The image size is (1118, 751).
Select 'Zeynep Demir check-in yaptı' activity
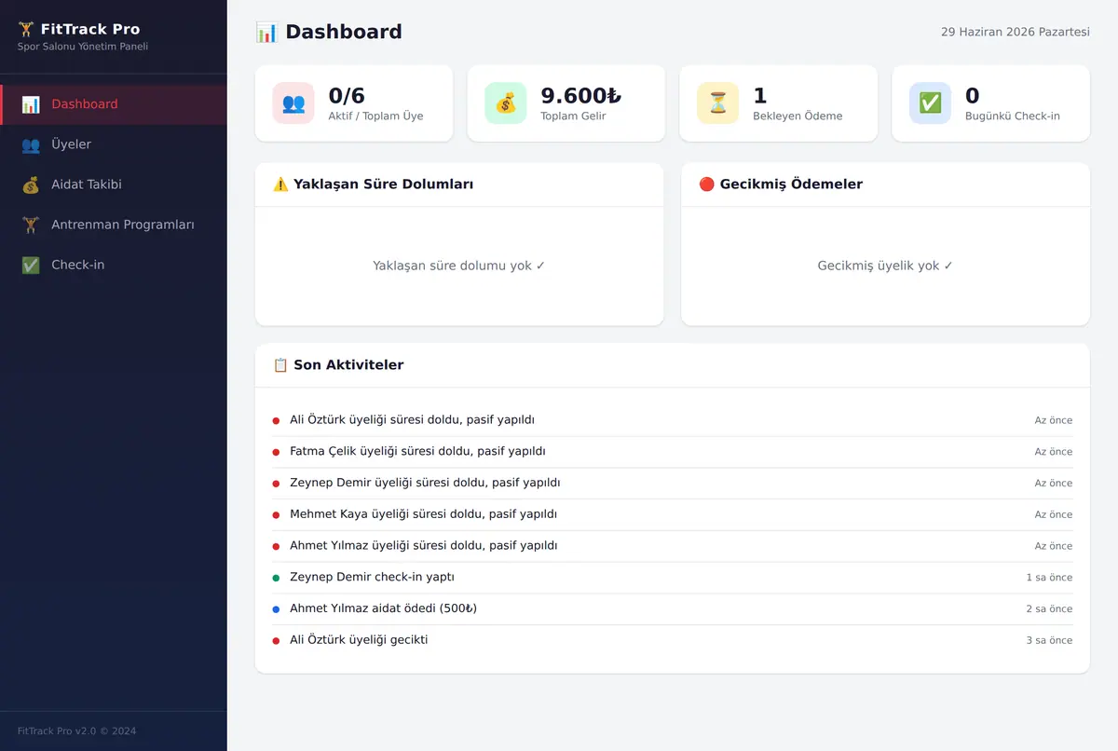672,577
